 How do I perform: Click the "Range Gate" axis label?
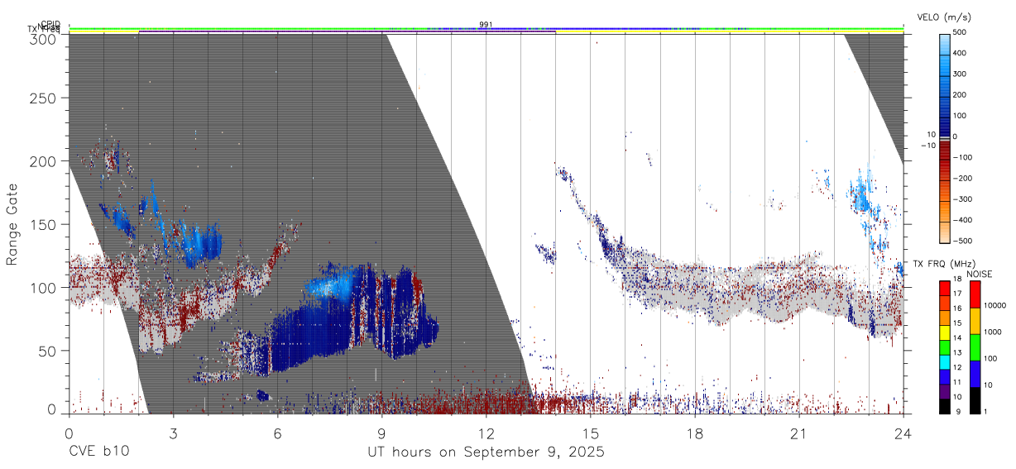12,224
